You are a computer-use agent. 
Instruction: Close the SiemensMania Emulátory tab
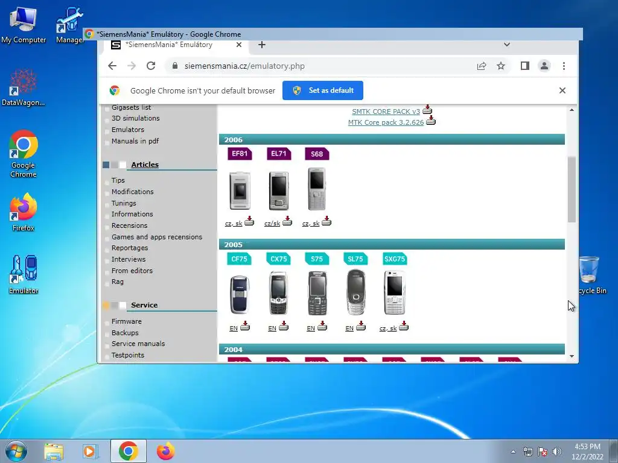(x=239, y=45)
